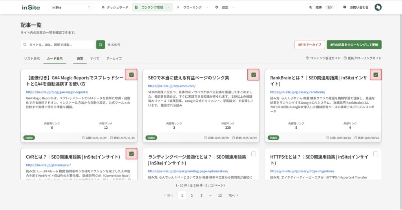Select the すべて filter tab
Viewport: 402px width, 210px height.
(x=95, y=58)
